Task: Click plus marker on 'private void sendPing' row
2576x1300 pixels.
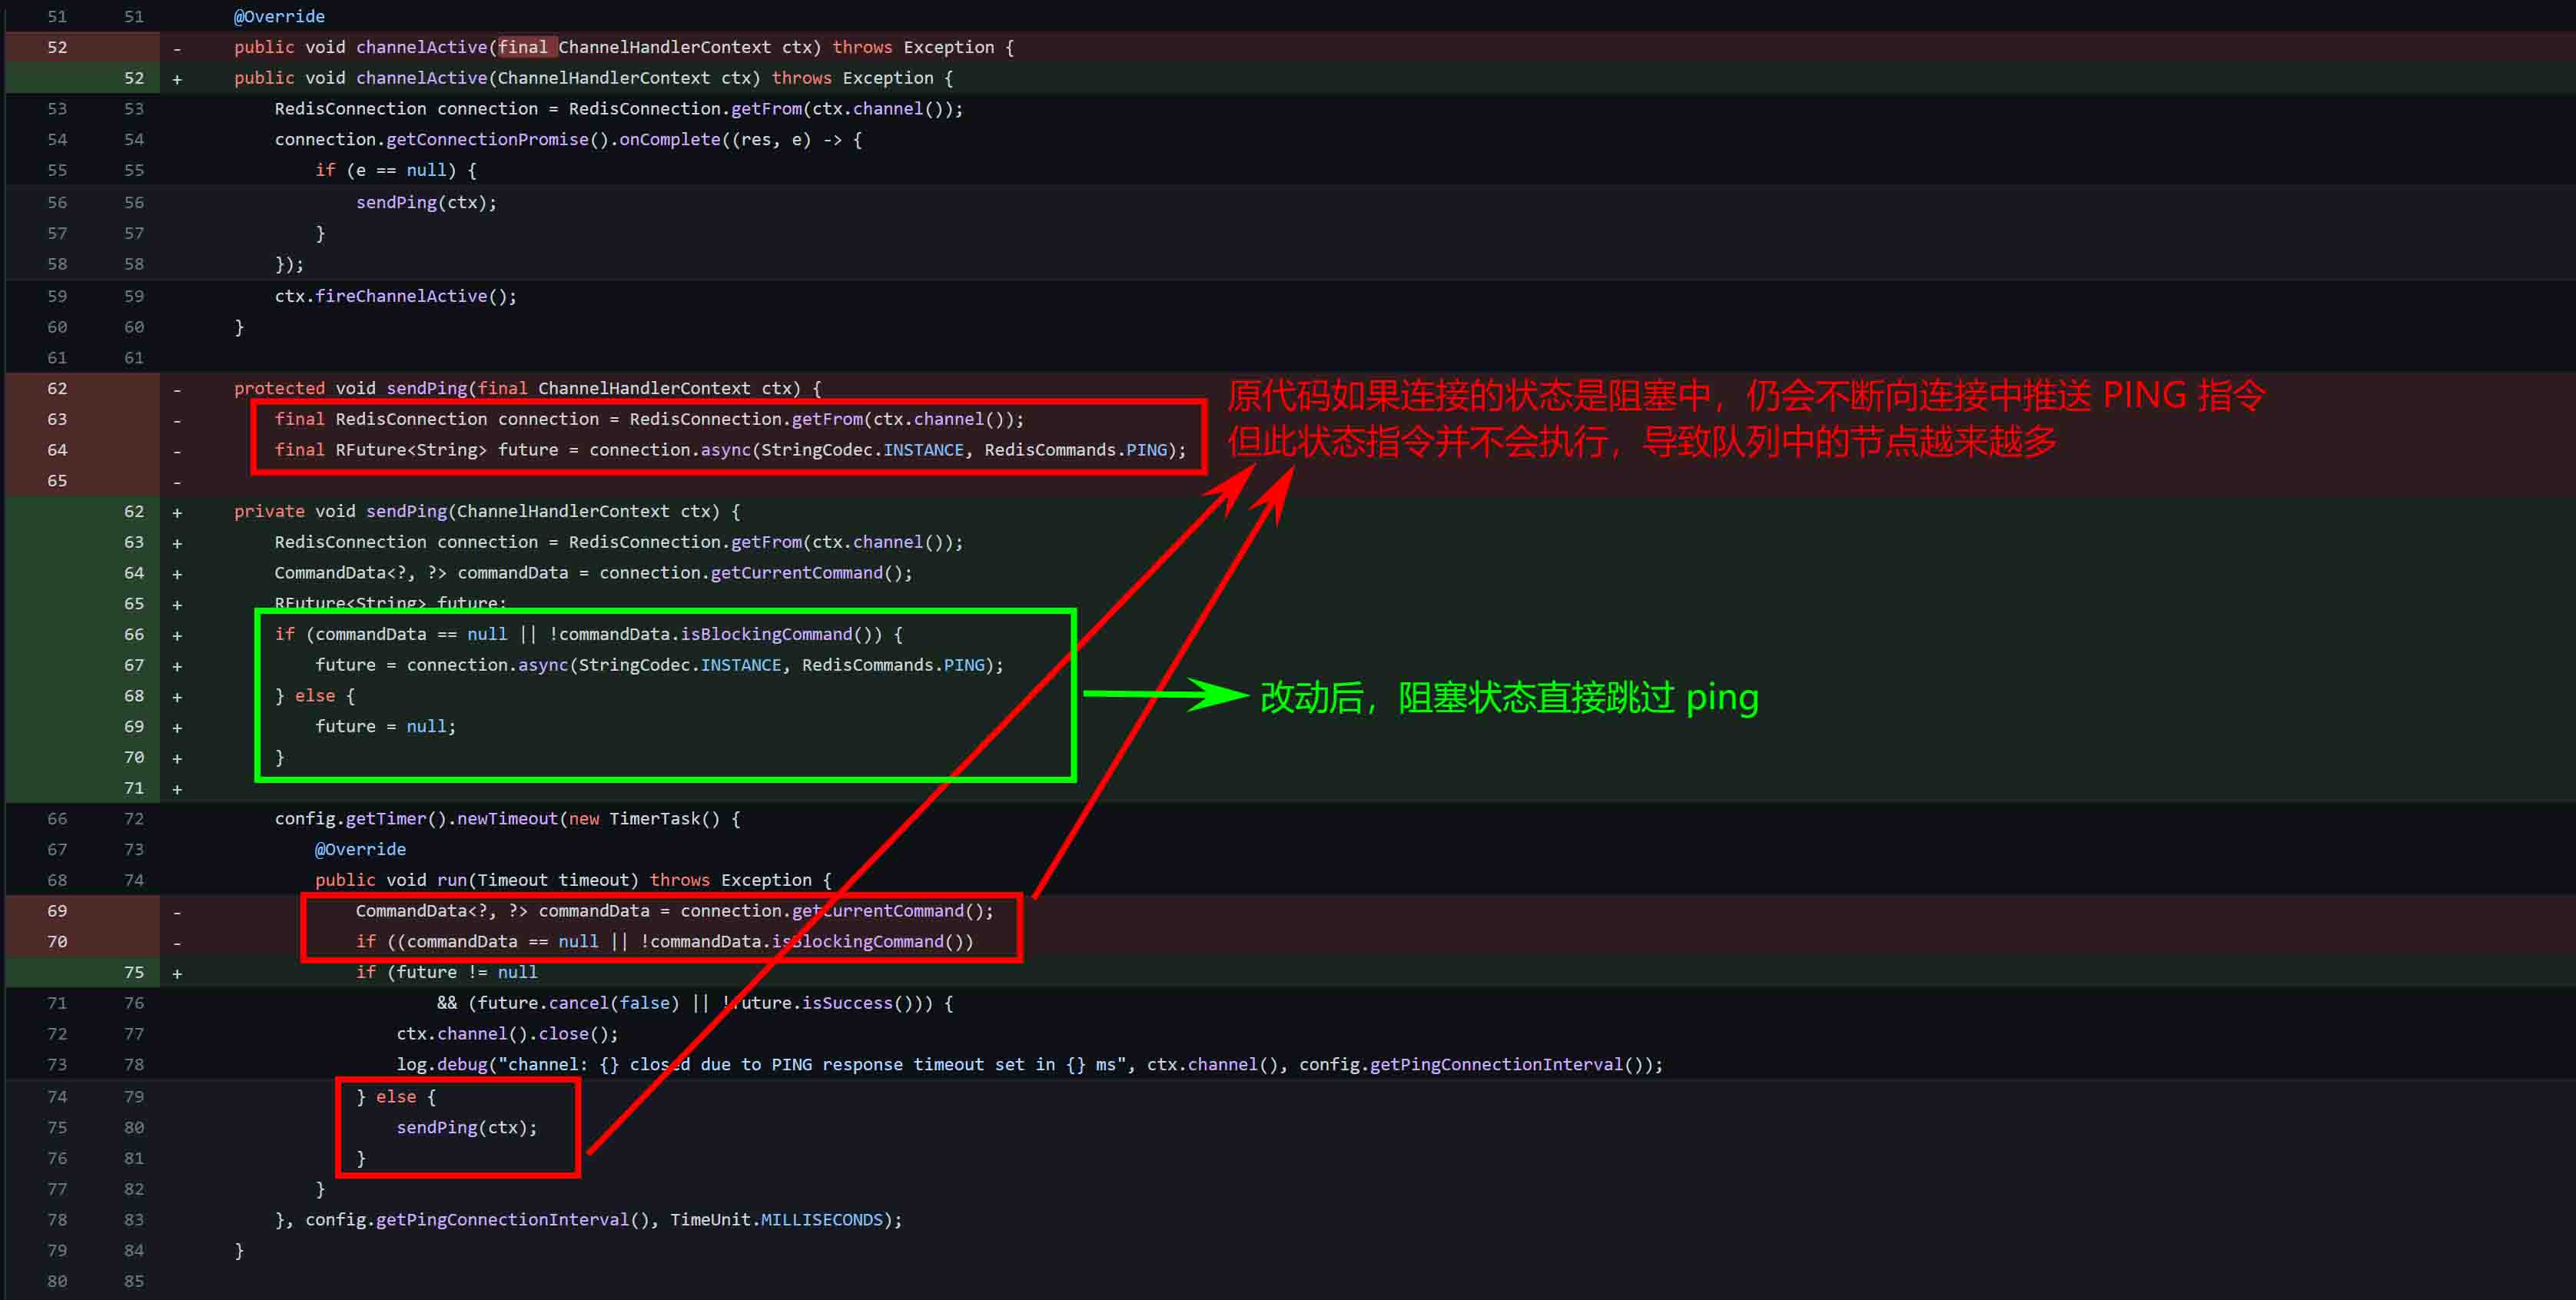Action: tap(177, 512)
